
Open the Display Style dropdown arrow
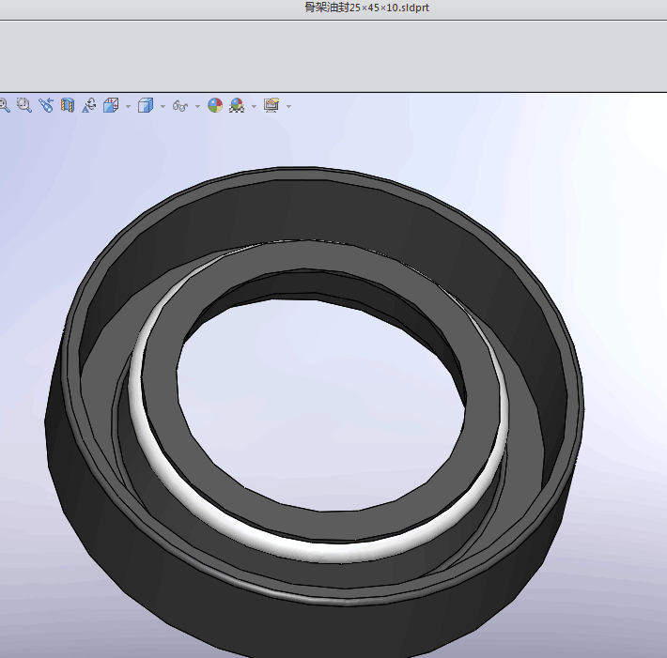click(x=163, y=106)
